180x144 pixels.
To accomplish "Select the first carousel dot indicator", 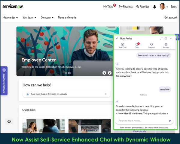I will point(66,73).
